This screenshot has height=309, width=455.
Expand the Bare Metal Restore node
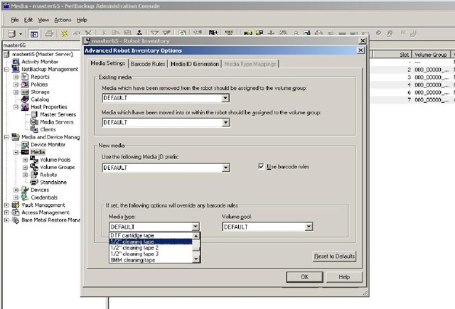[x=6, y=220]
